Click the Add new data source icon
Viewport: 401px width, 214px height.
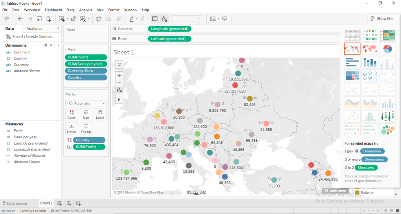tap(49, 19)
